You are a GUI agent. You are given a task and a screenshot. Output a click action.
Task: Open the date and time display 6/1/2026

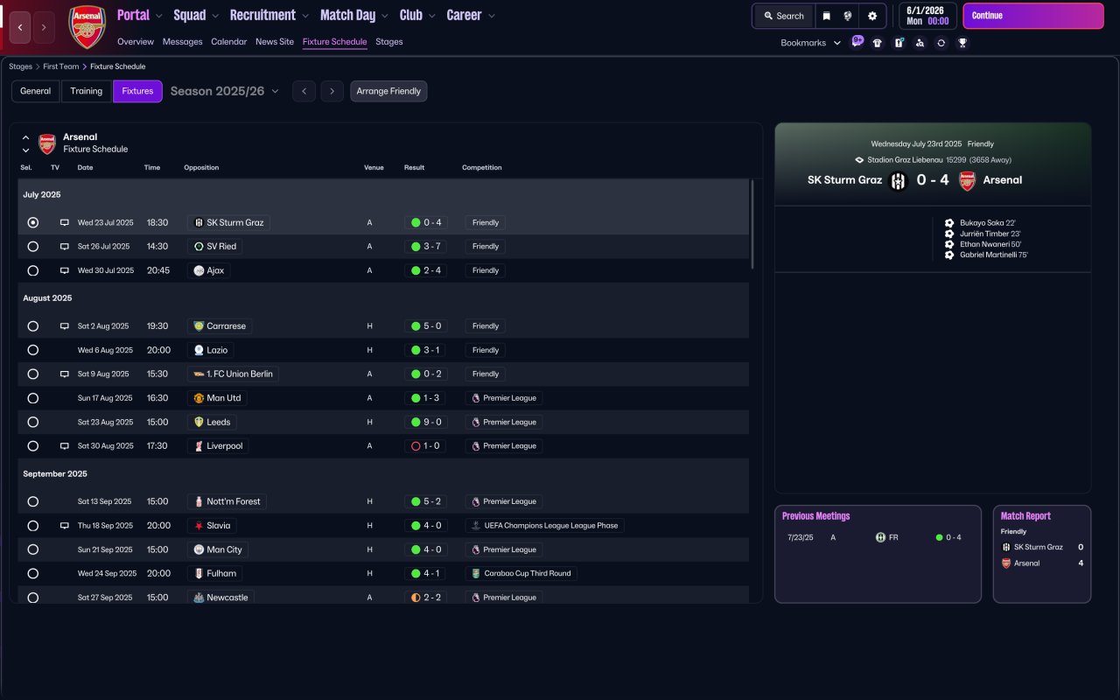(928, 16)
